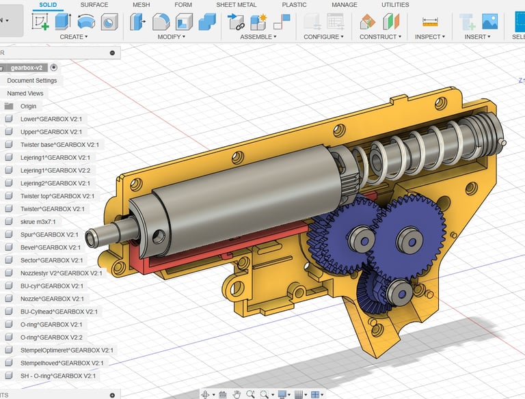Activate the gearbox-v2 radio button
This screenshot has width=525, height=399.
pyautogui.click(x=54, y=68)
